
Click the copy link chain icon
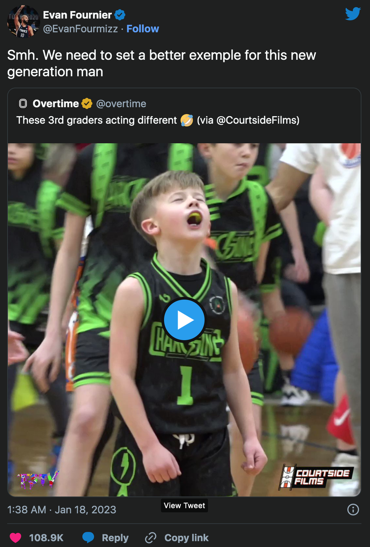[151, 538]
